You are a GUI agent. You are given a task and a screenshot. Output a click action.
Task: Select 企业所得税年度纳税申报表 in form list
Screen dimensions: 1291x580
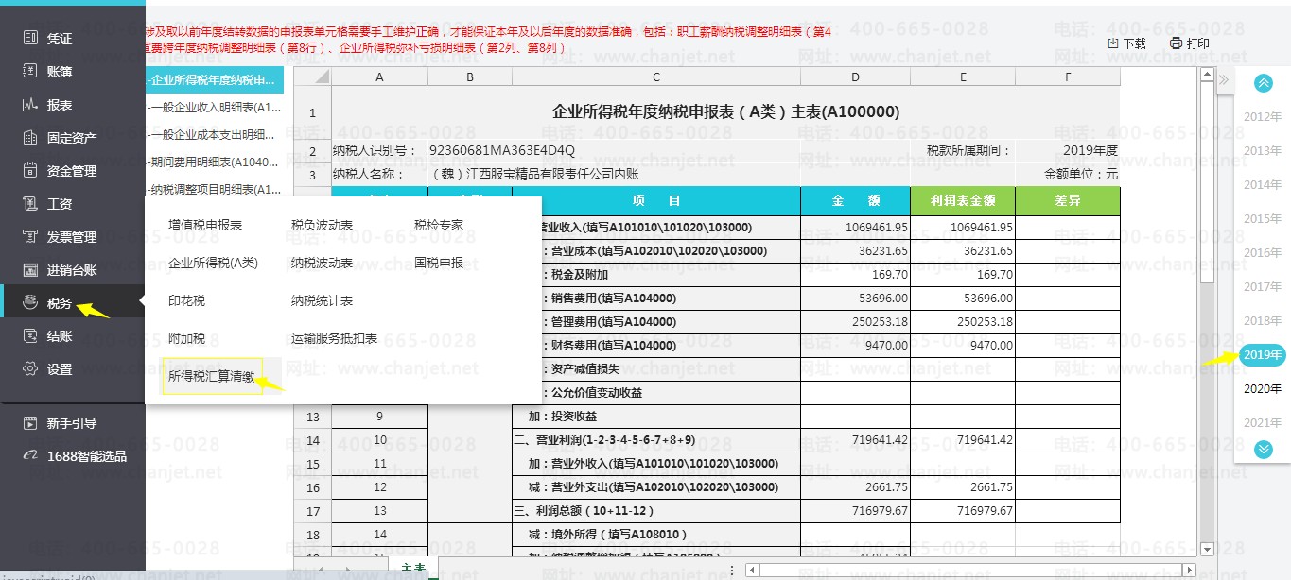(213, 79)
